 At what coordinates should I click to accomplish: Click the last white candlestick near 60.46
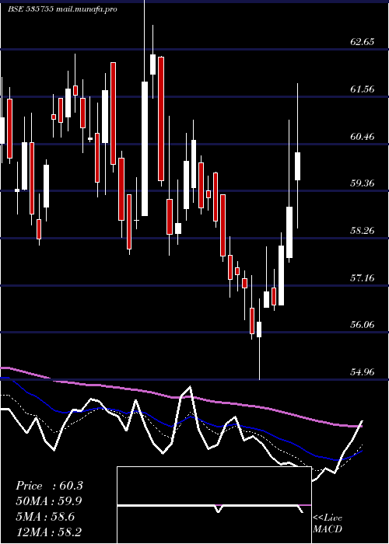coord(298,166)
